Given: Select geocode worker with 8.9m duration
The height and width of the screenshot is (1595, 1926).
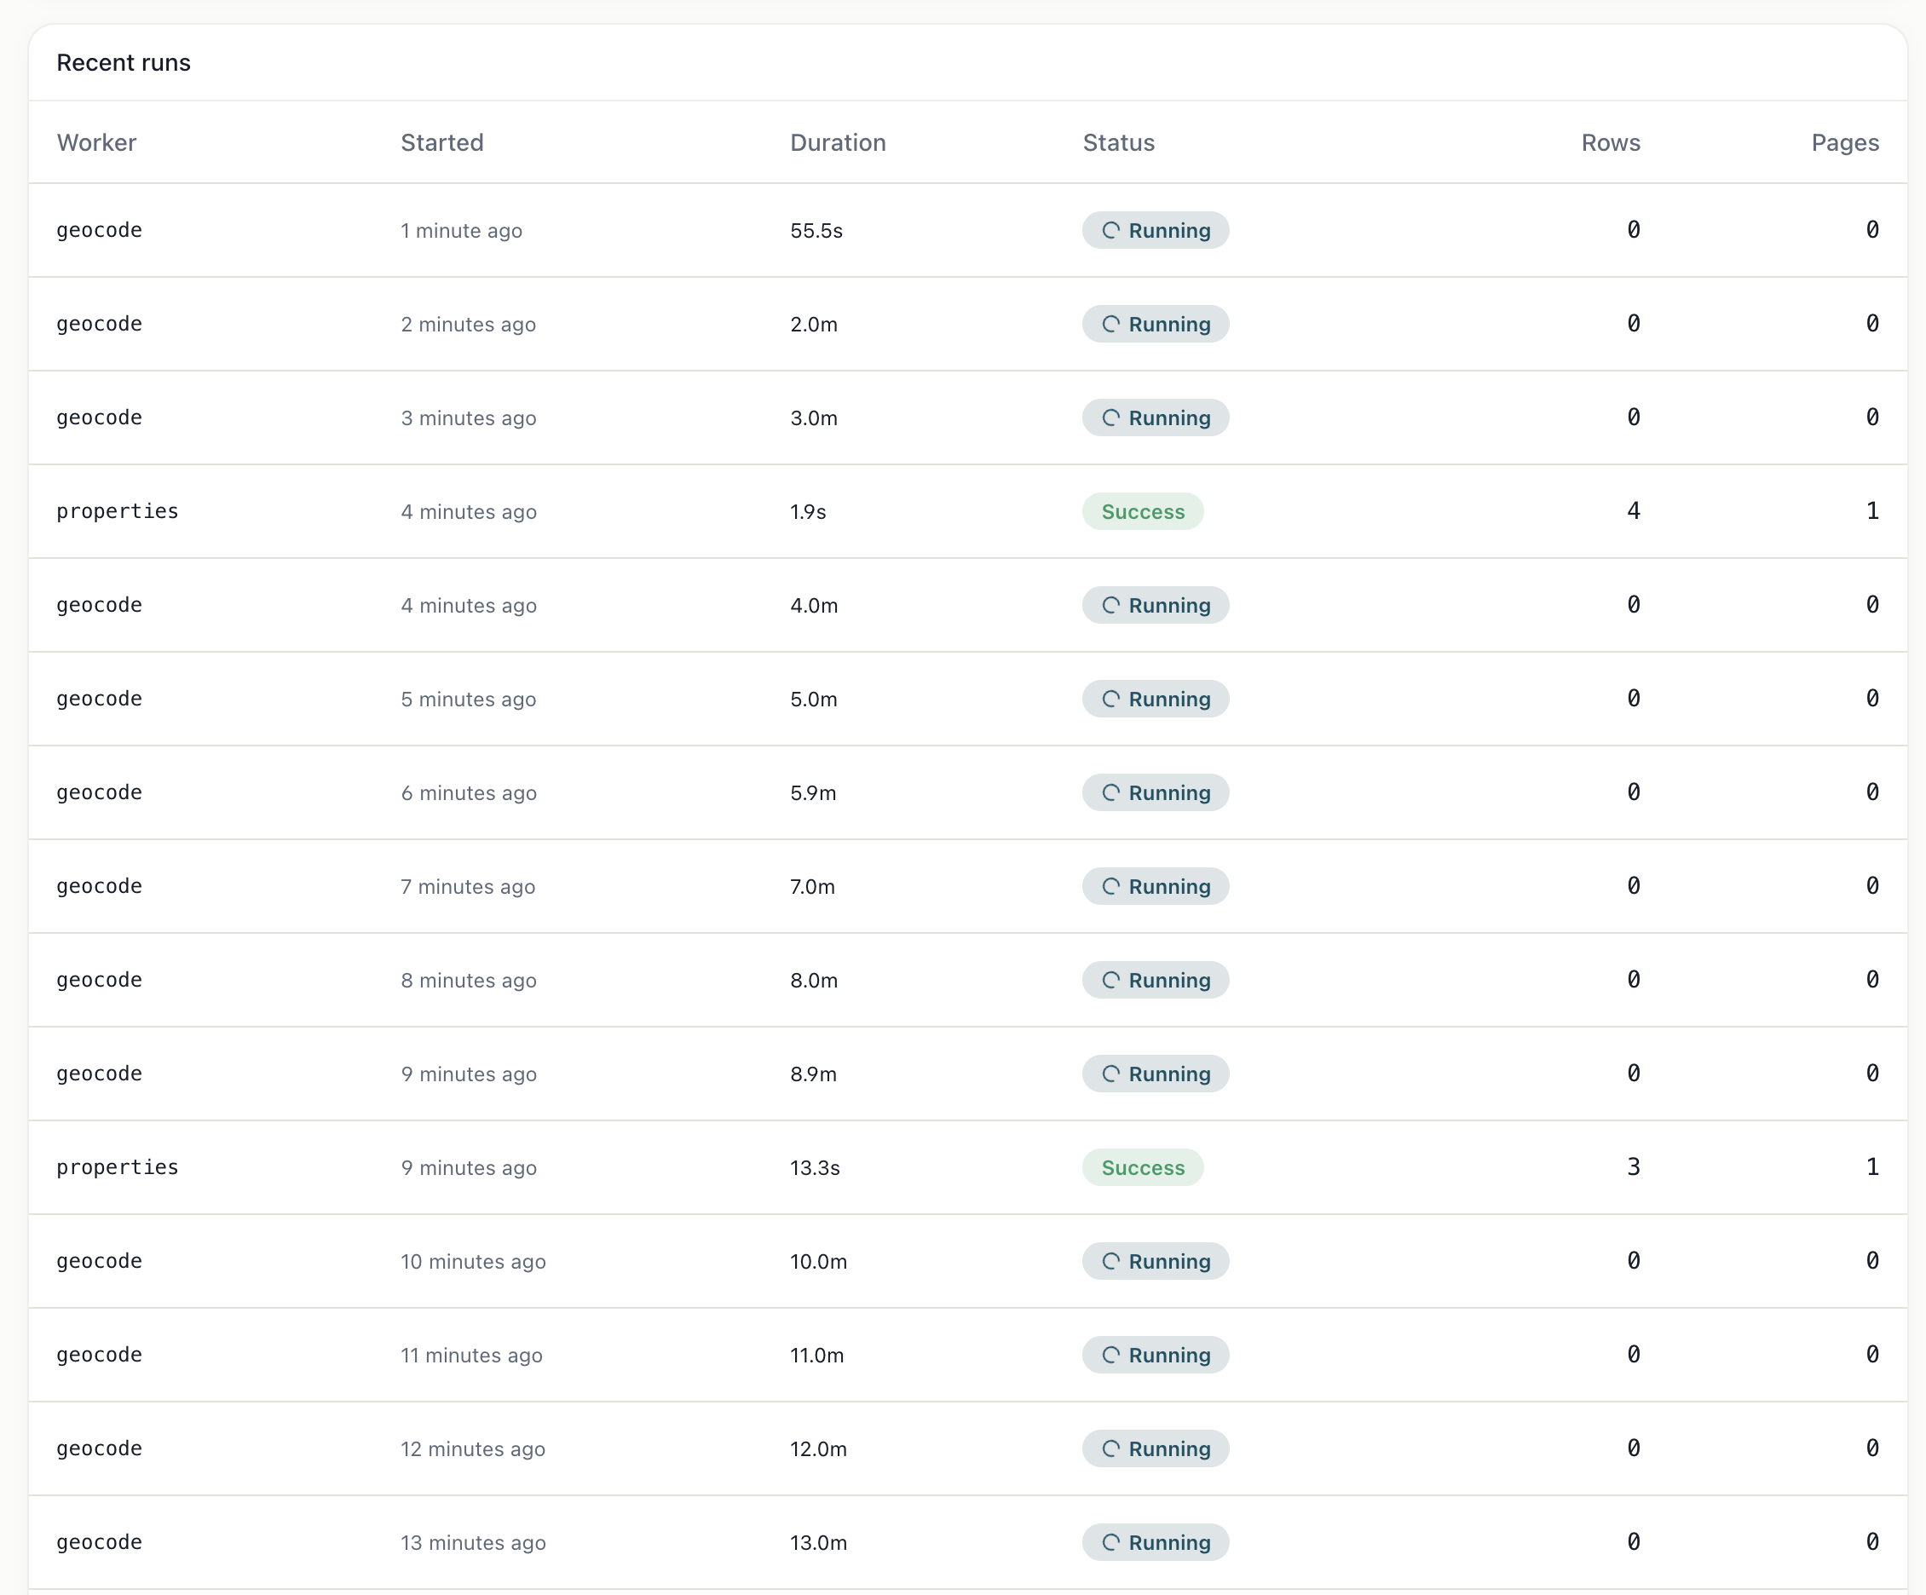Looking at the screenshot, I should 99,1074.
